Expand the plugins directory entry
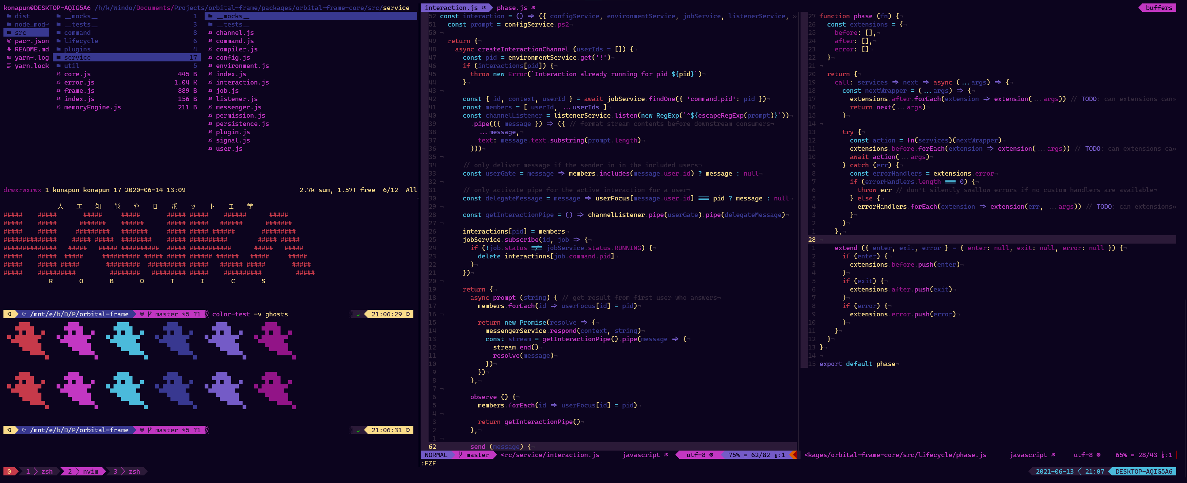 pyautogui.click(x=77, y=49)
